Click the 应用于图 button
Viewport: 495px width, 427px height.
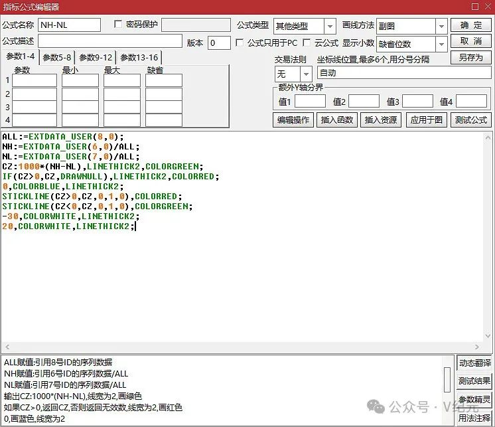427,120
